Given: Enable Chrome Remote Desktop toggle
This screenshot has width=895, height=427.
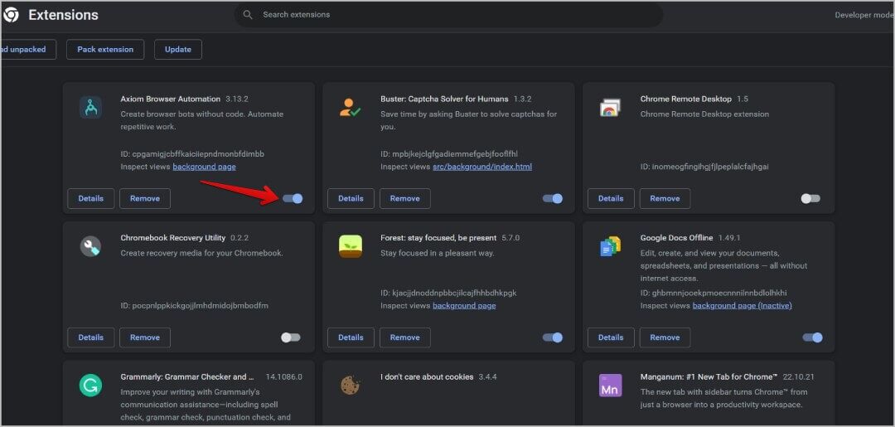Looking at the screenshot, I should (810, 199).
